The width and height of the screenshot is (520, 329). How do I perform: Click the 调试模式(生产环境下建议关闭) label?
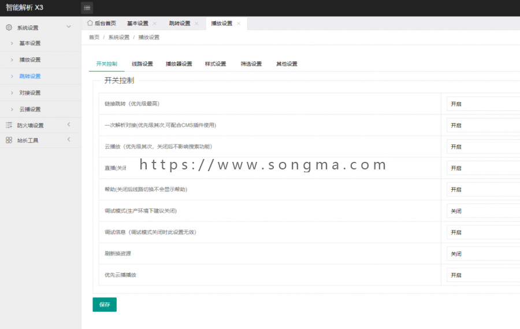point(140,210)
